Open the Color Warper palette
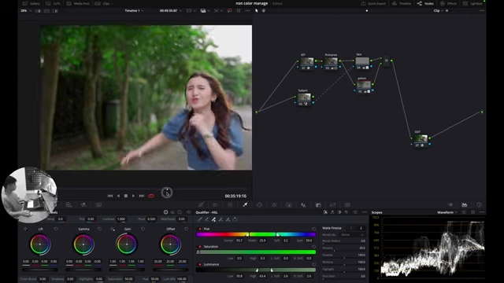 [230, 204]
